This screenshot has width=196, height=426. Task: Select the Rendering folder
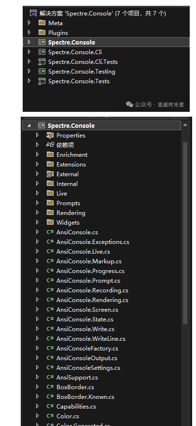pyautogui.click(x=71, y=213)
